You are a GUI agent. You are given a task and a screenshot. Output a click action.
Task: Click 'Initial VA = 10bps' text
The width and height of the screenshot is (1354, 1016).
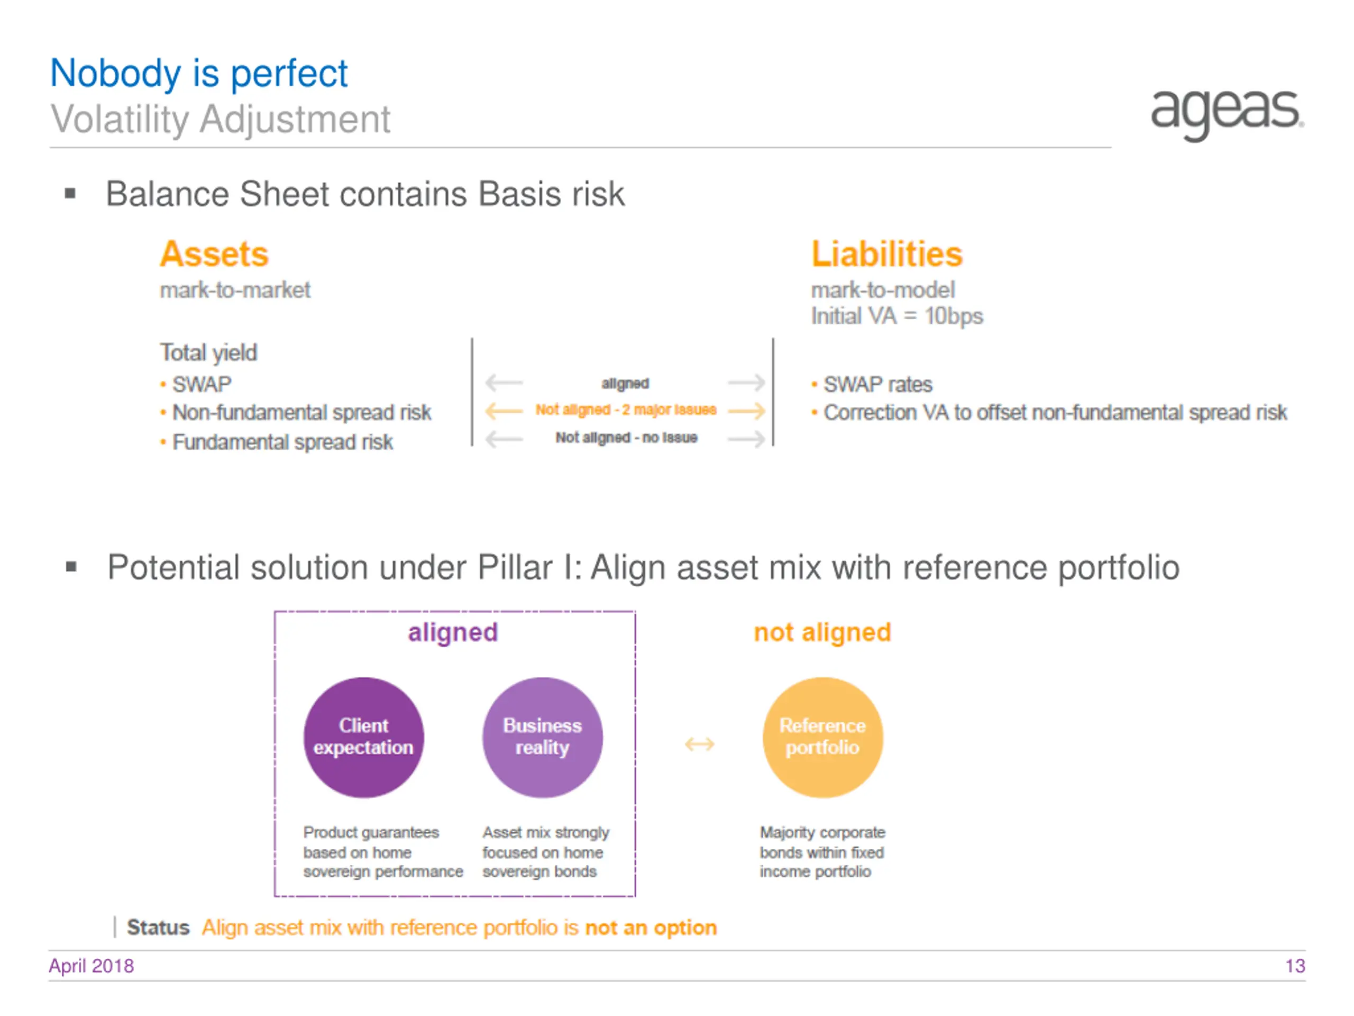click(896, 316)
